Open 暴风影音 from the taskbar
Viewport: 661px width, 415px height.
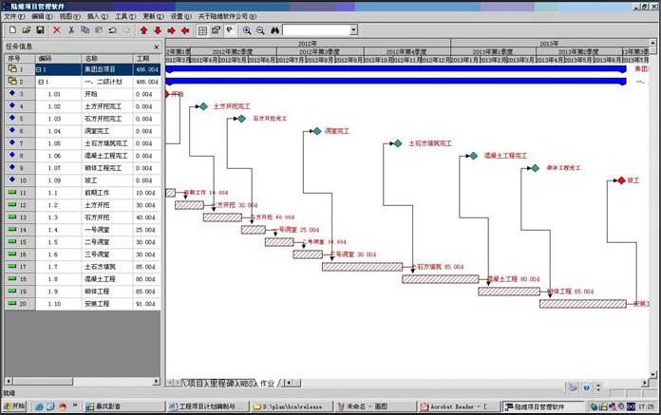pyautogui.click(x=123, y=406)
